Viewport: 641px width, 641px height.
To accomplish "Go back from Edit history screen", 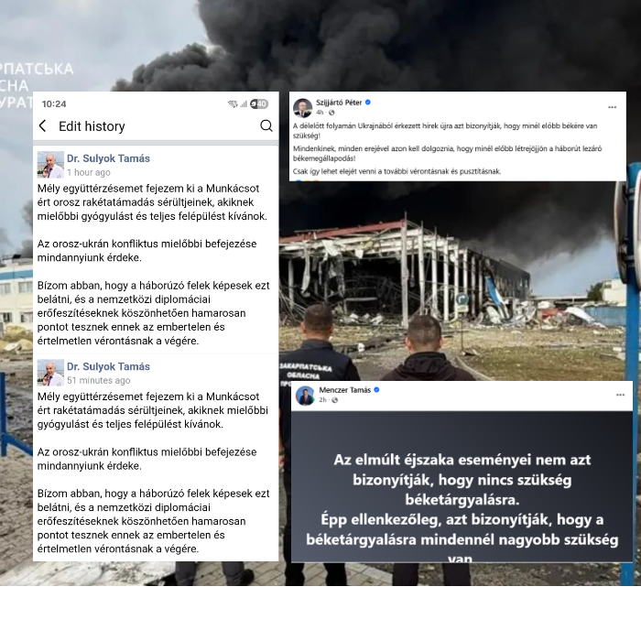I will coord(42,126).
